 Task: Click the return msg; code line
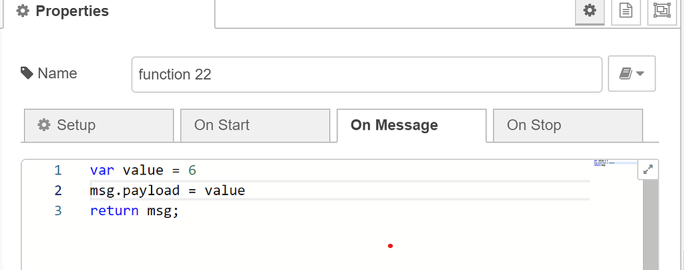(135, 211)
